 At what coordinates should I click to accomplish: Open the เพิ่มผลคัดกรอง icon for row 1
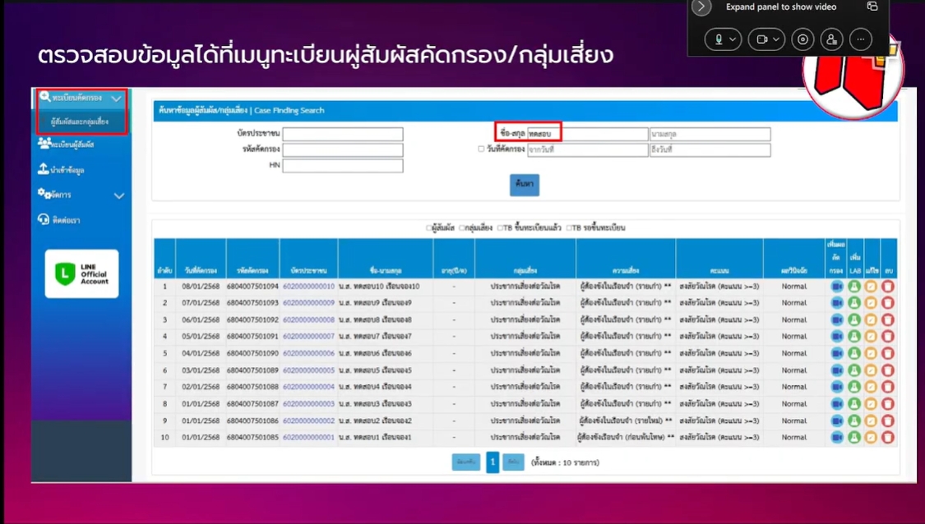point(836,284)
